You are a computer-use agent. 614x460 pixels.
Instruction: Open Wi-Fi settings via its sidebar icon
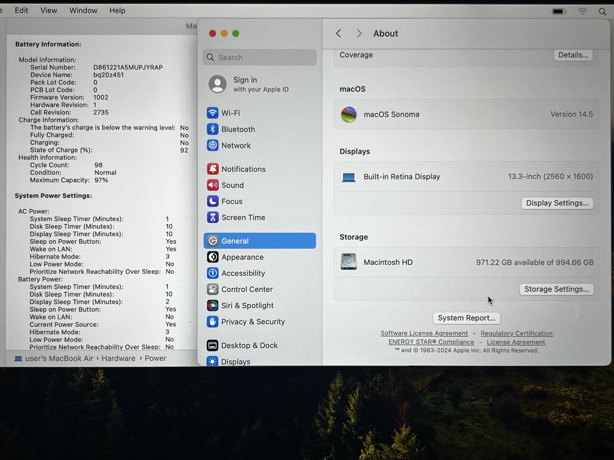pos(212,113)
